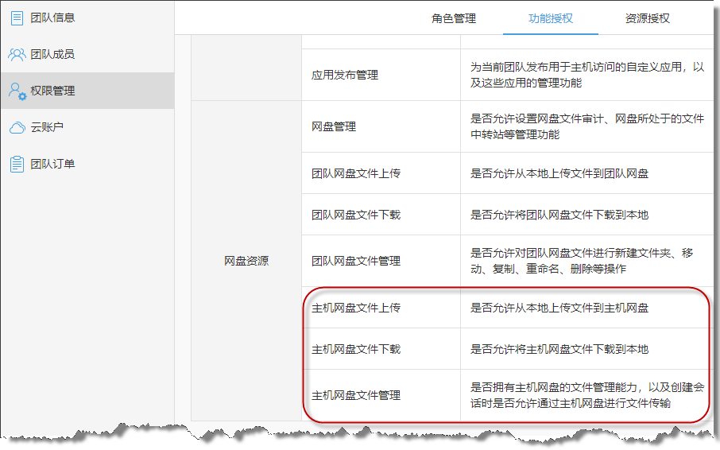Click the 云账户 cloud icon
720x450 pixels.
click(17, 127)
